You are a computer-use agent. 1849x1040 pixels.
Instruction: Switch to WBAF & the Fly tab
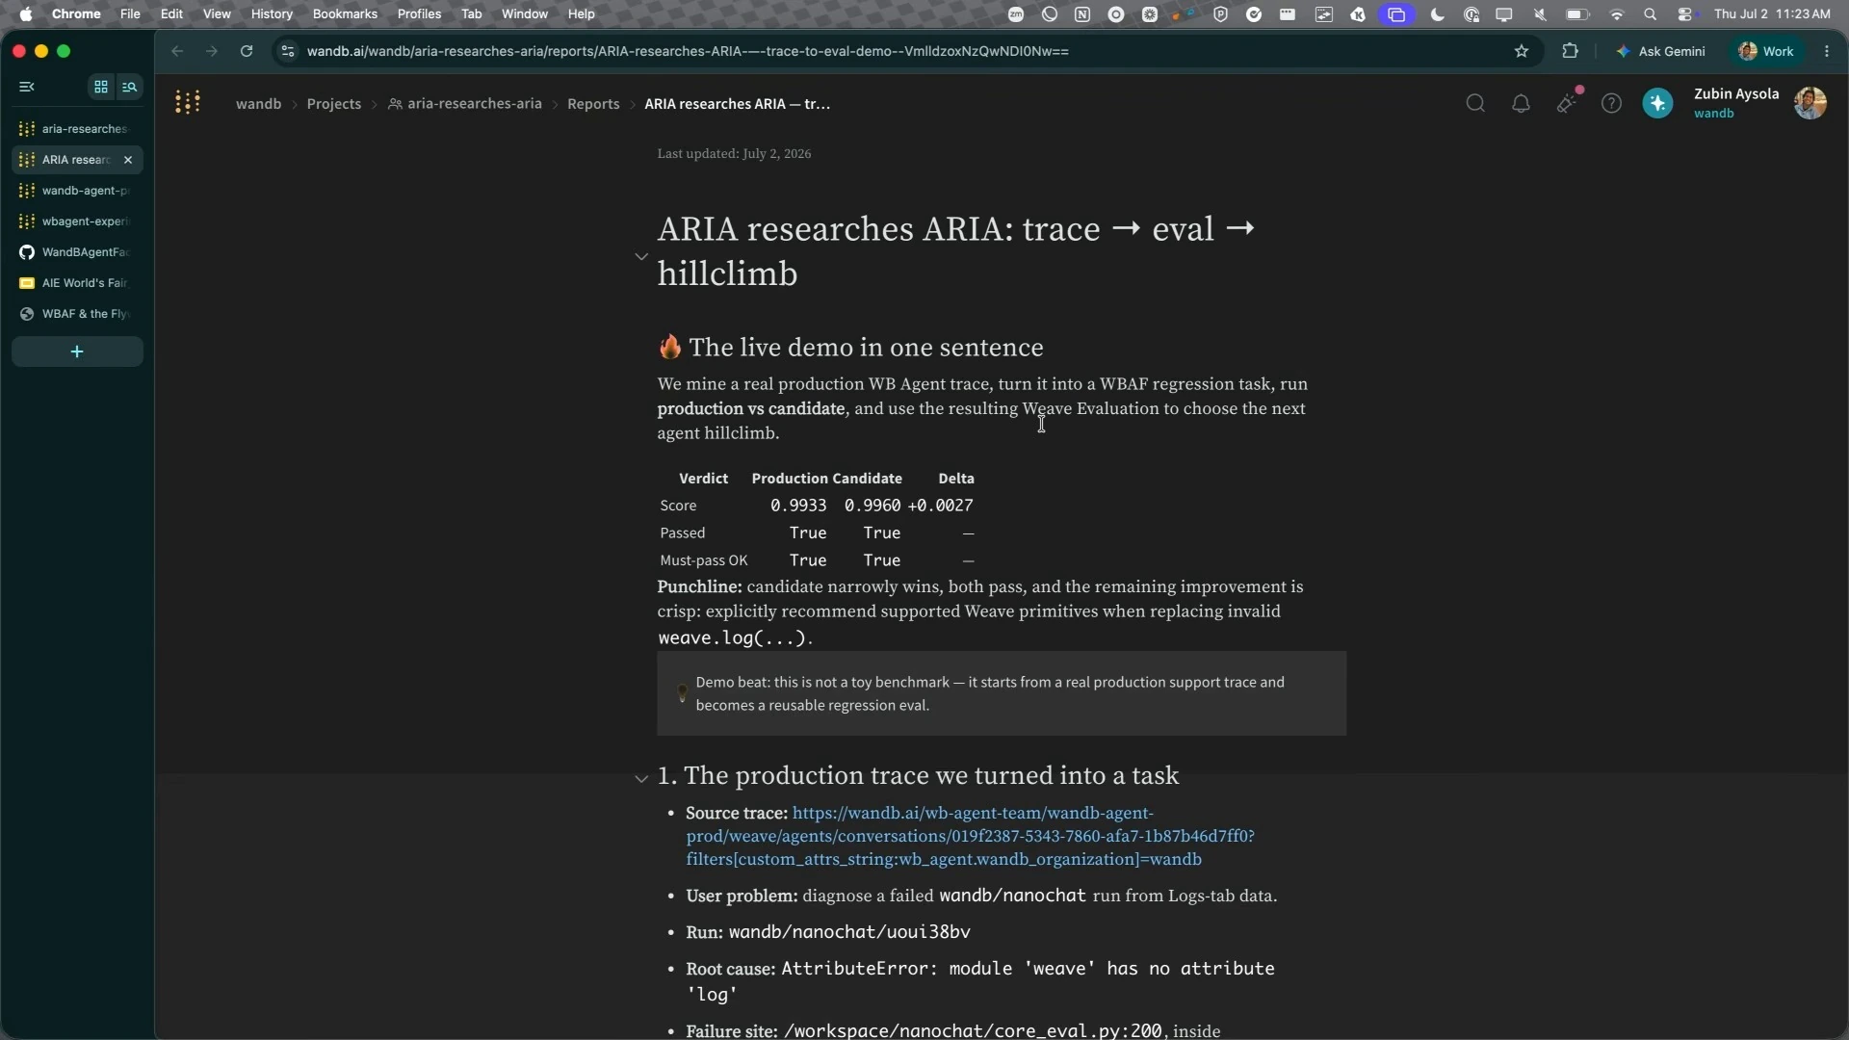point(77,314)
